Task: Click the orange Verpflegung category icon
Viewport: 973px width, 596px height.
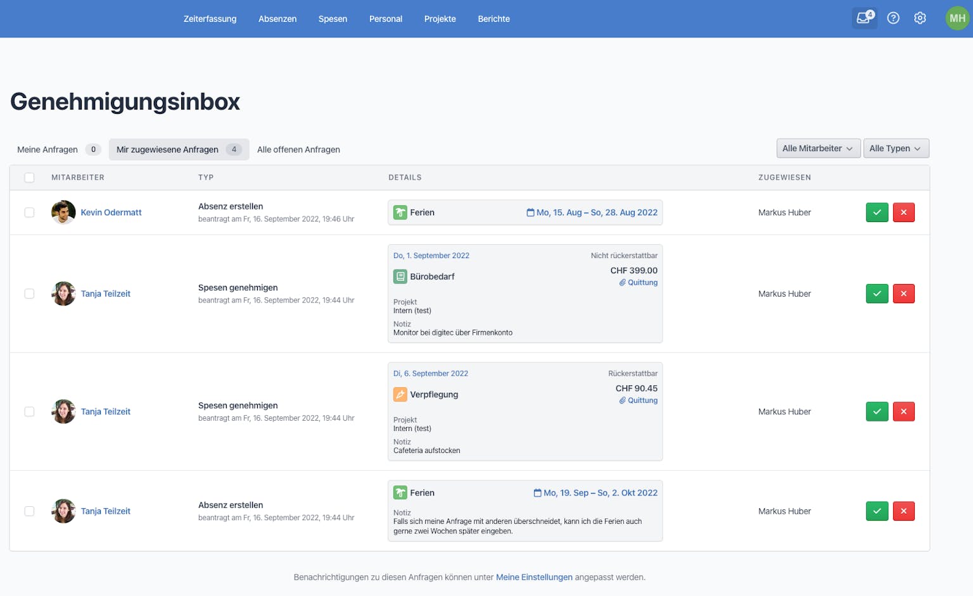Action: point(400,394)
